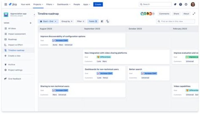The width and height of the screenshot is (200, 114).
Task: Open the help question mark icon
Action: click(x=181, y=4)
